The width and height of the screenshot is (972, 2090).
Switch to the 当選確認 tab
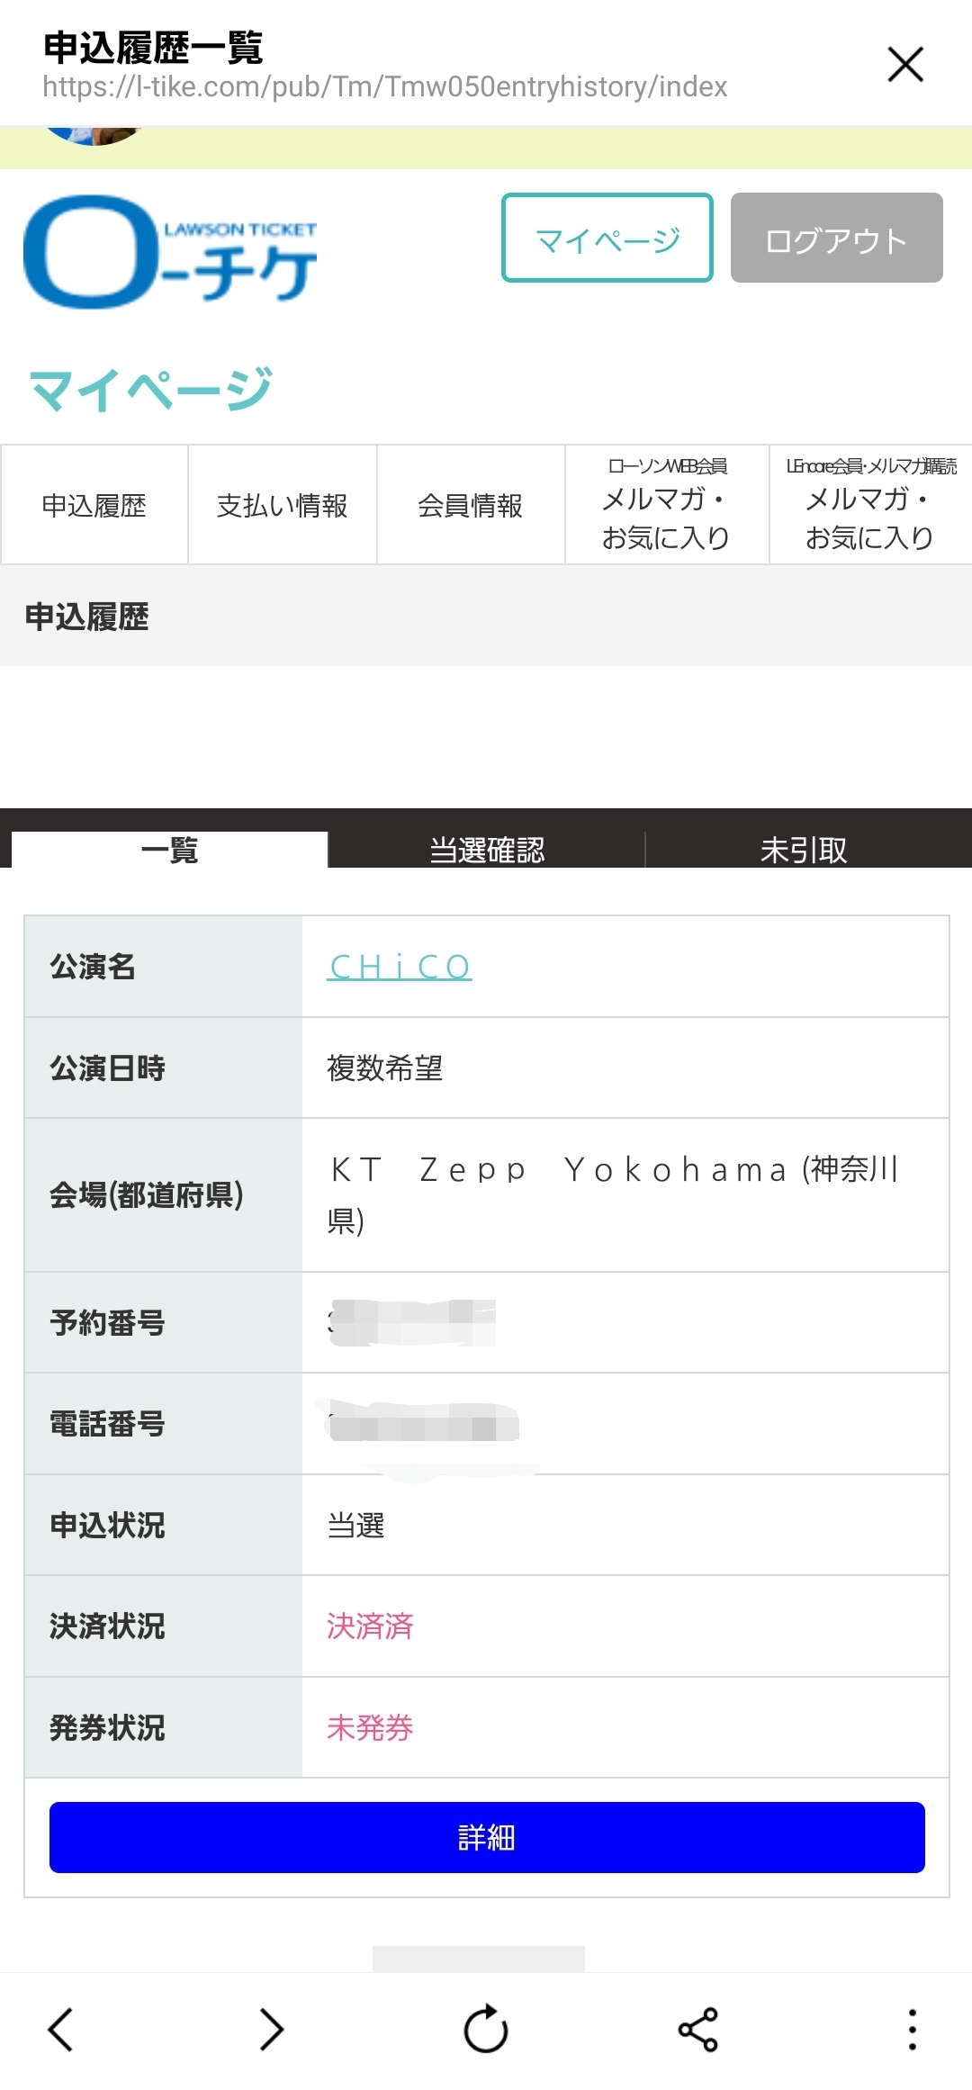click(487, 849)
